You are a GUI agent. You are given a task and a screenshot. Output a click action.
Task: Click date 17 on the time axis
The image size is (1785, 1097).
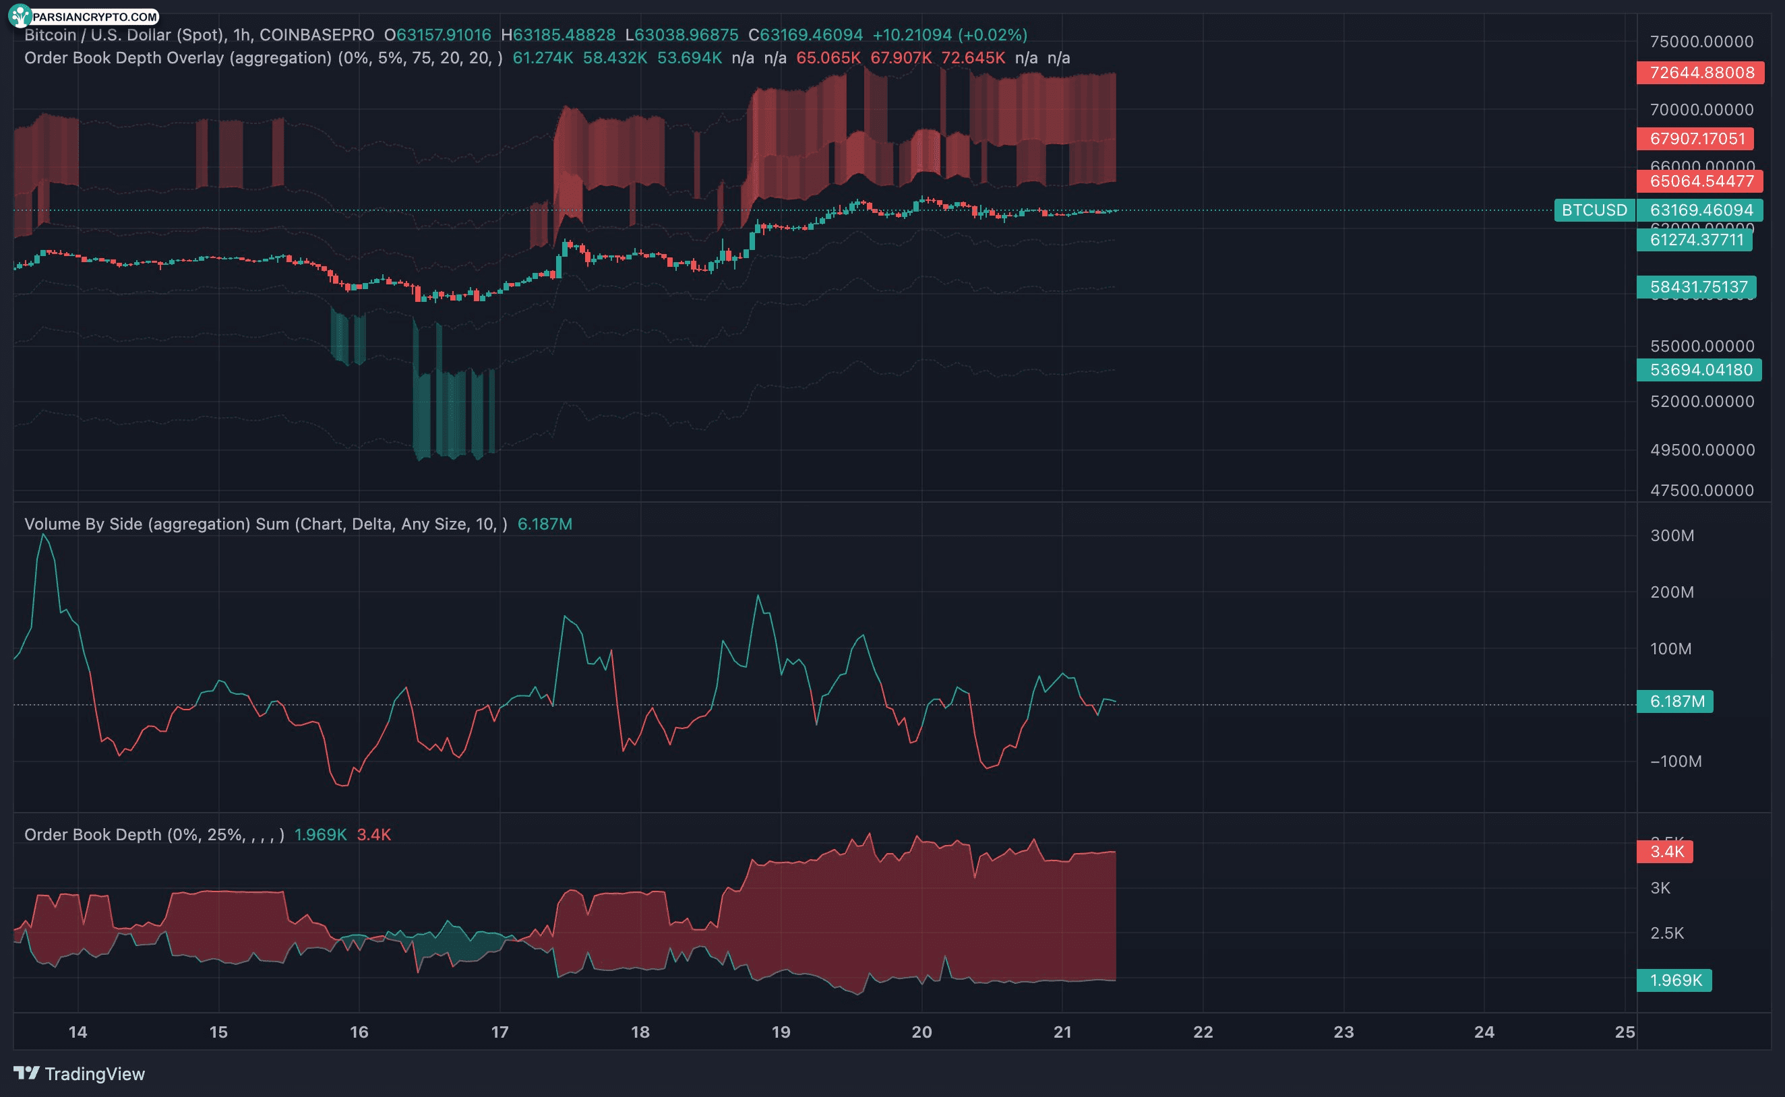500,1032
